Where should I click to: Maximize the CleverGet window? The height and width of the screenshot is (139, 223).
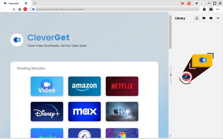pyautogui.click(x=215, y=3)
